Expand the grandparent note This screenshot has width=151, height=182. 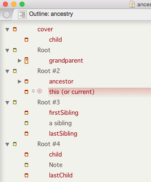pos(20,61)
